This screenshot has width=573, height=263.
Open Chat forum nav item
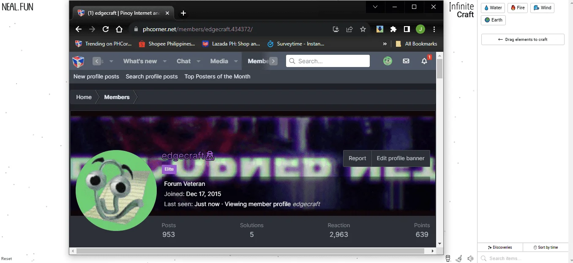click(x=183, y=61)
